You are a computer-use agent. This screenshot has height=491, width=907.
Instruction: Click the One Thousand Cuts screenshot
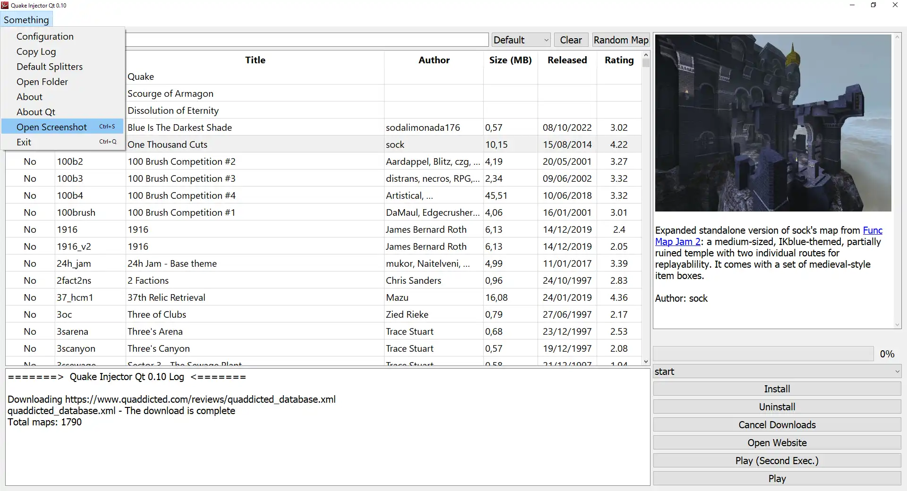[x=773, y=123]
